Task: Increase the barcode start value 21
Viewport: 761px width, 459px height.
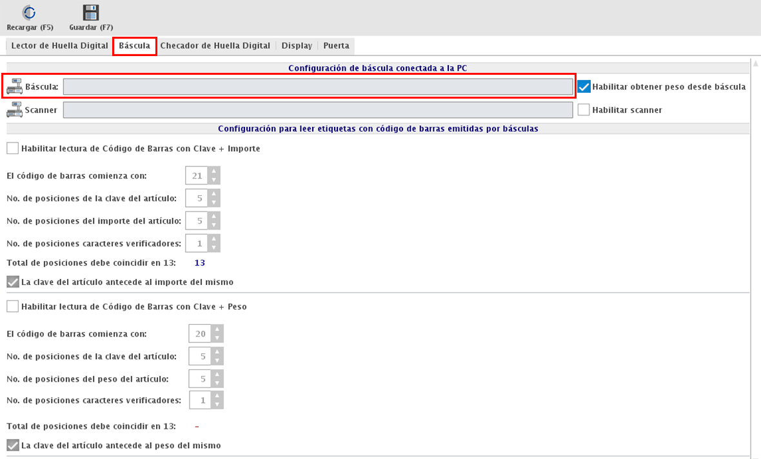Action: (214, 171)
